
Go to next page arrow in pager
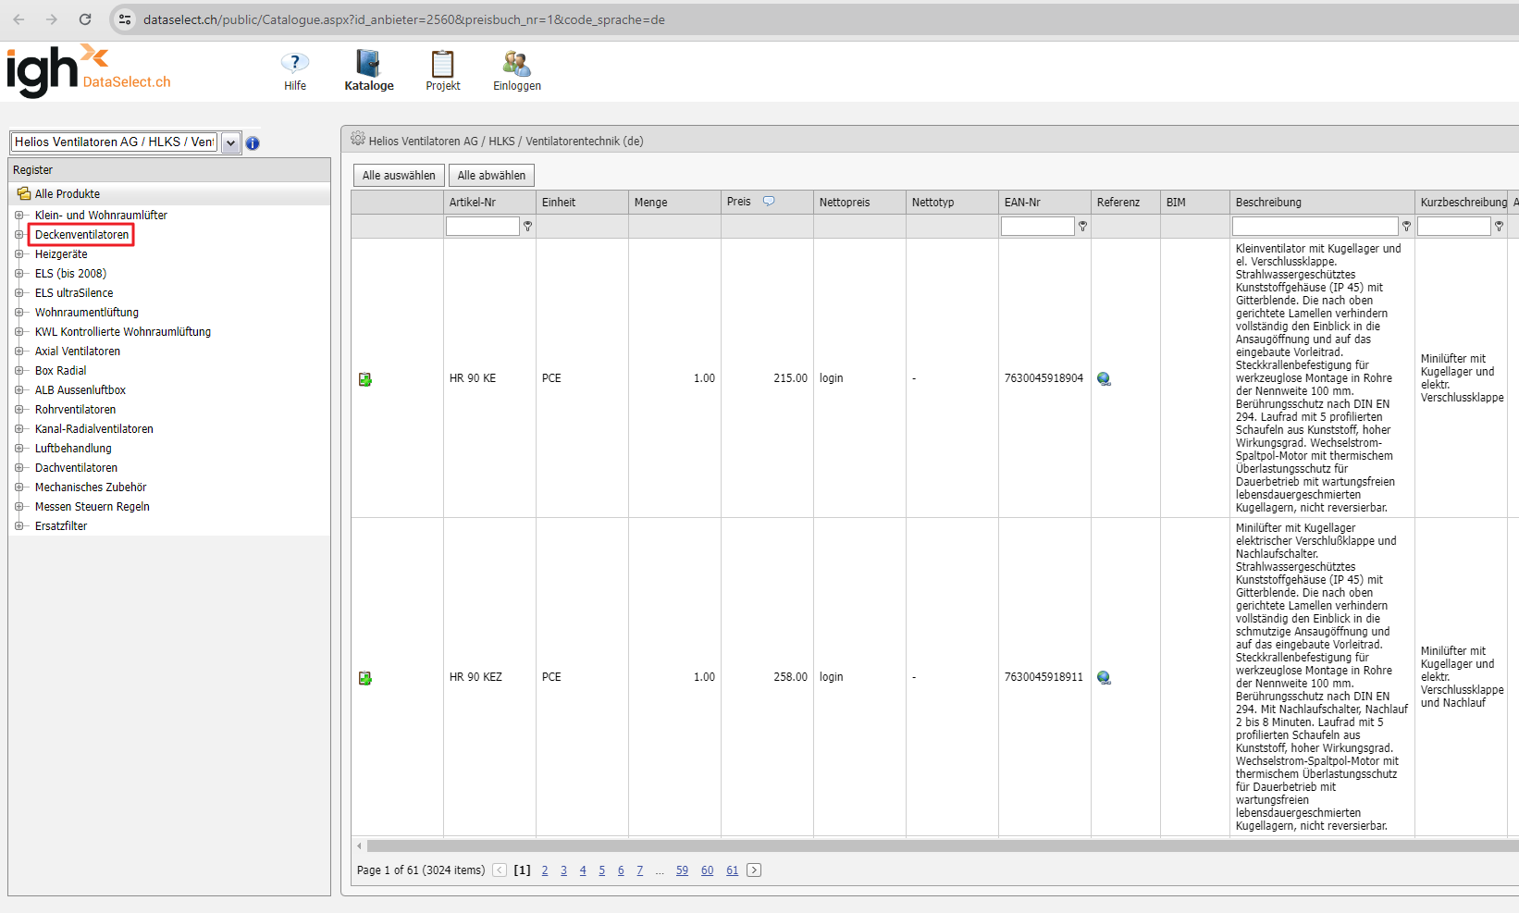754,870
